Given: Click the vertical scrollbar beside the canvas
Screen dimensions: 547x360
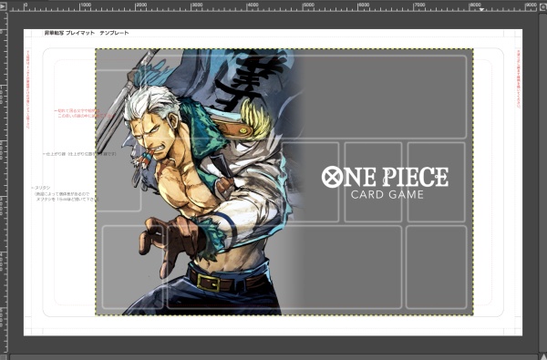Looking at the screenshot, I should click(542, 181).
